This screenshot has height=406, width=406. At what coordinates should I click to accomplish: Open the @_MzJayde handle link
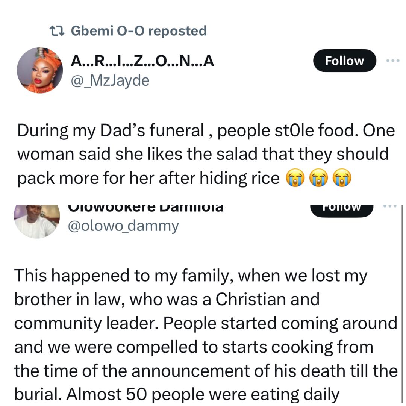tap(110, 80)
